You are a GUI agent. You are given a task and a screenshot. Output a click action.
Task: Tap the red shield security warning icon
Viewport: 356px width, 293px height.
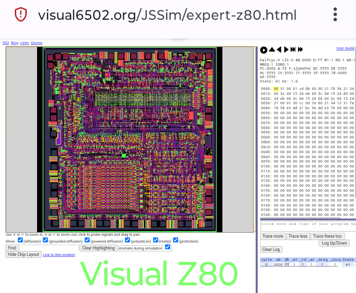20,14
